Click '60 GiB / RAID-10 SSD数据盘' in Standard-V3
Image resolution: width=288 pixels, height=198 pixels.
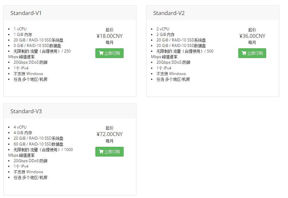(x=38, y=144)
